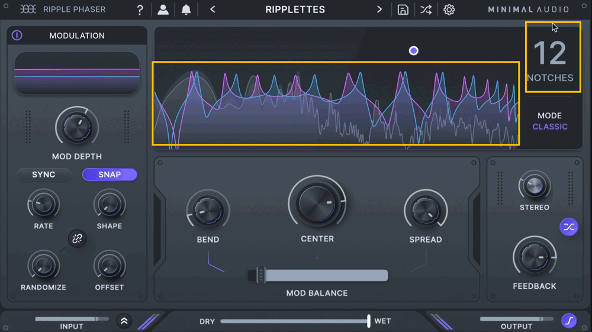This screenshot has height=332, width=592.
Task: Toggle the Modulation power button
Action: 17,36
